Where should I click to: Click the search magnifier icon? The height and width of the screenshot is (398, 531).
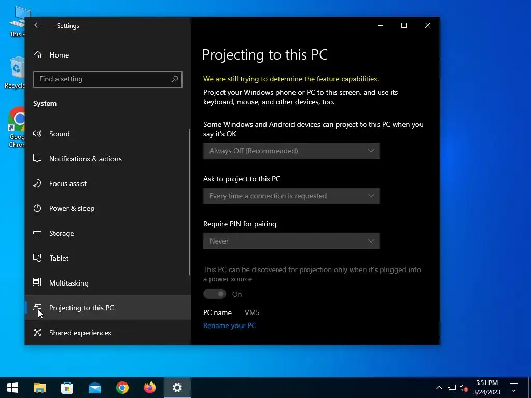(x=175, y=79)
